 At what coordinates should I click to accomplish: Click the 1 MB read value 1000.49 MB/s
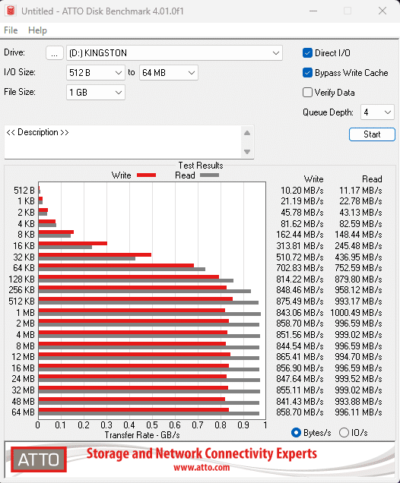[356, 313]
